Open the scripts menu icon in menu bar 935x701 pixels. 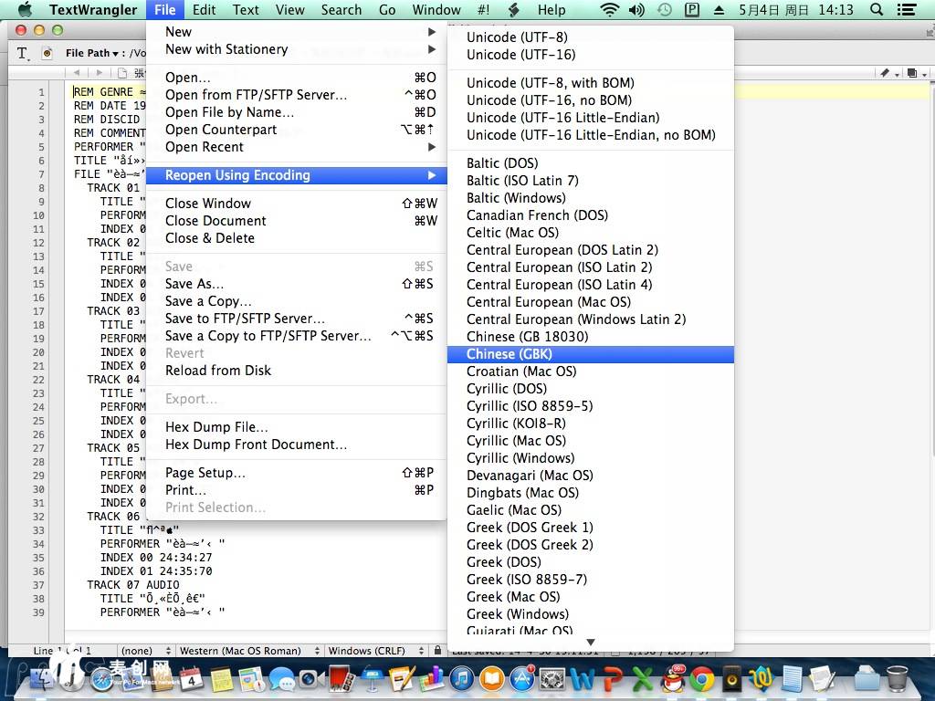click(x=513, y=10)
